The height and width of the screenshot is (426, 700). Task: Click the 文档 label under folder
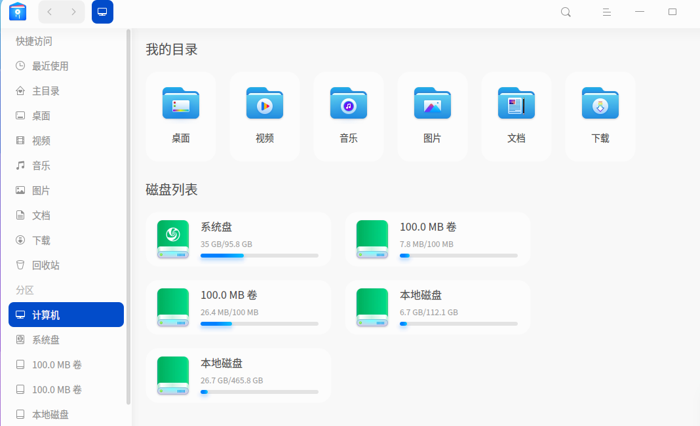pos(516,138)
